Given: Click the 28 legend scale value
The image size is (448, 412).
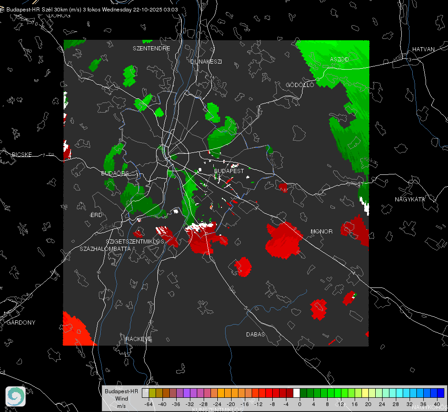Looking at the screenshot, I should click(x=396, y=404).
